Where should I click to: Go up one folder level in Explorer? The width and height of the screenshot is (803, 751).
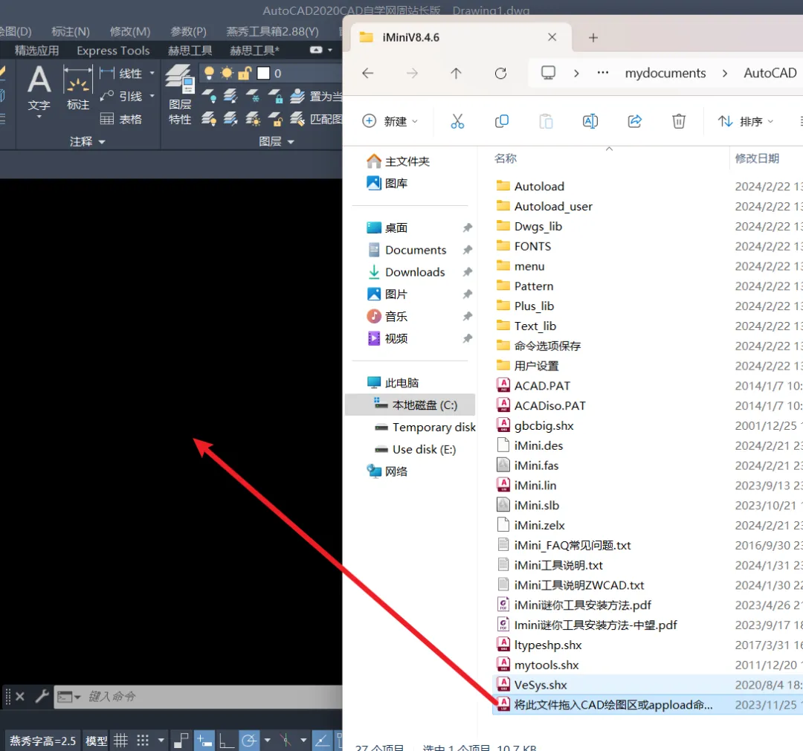click(456, 74)
